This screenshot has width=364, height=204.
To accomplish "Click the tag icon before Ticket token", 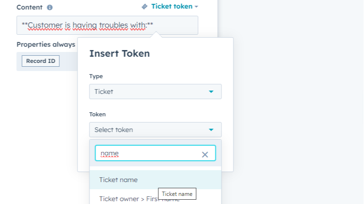I will [144, 7].
